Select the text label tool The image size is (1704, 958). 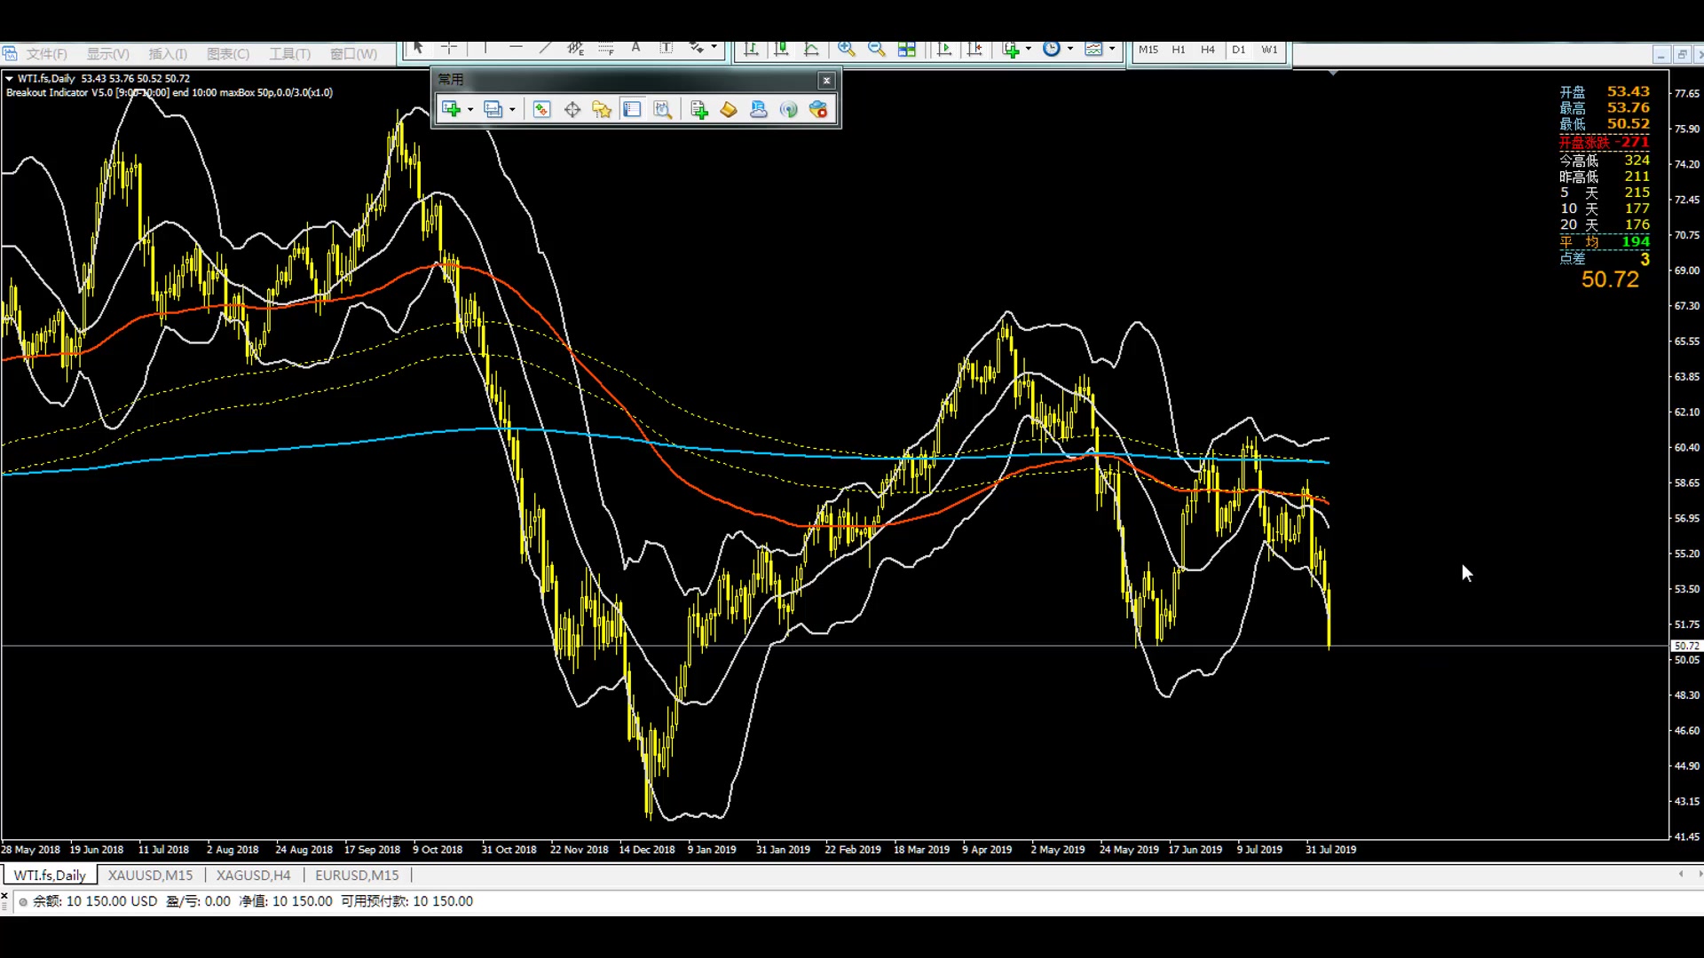[x=666, y=49]
